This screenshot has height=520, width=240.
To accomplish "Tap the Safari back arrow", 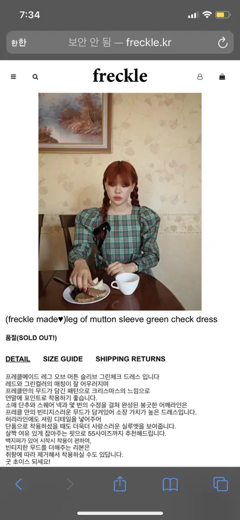I will [19, 484].
